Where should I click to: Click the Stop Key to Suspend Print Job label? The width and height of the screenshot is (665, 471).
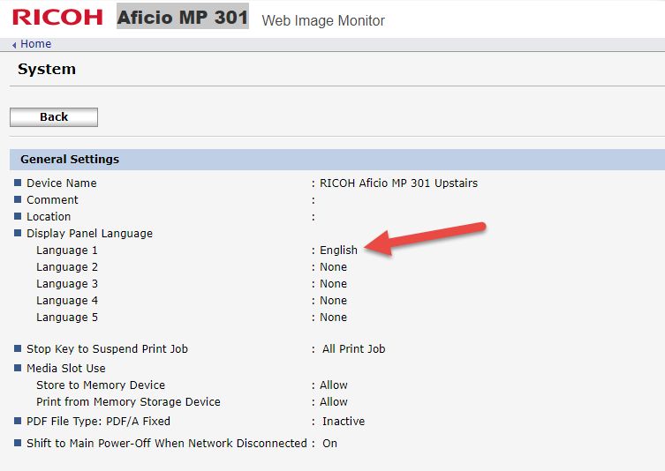pos(107,349)
